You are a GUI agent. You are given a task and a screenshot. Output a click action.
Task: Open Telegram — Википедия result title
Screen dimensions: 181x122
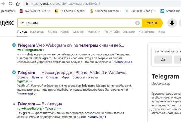(40, 104)
